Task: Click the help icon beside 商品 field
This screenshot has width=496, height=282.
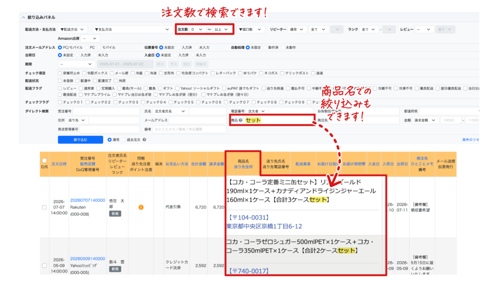Action: click(241, 120)
